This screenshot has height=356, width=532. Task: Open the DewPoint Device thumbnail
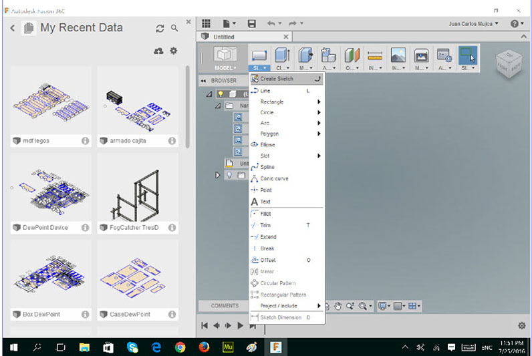(x=51, y=188)
